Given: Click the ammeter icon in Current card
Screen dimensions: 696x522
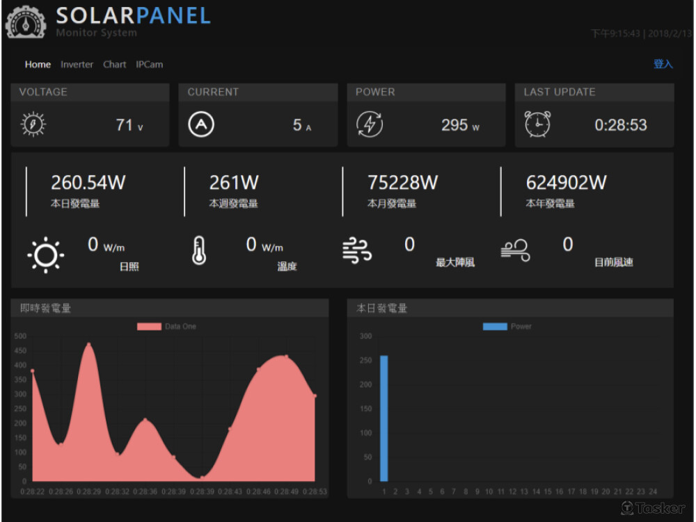Looking at the screenshot, I should (201, 124).
